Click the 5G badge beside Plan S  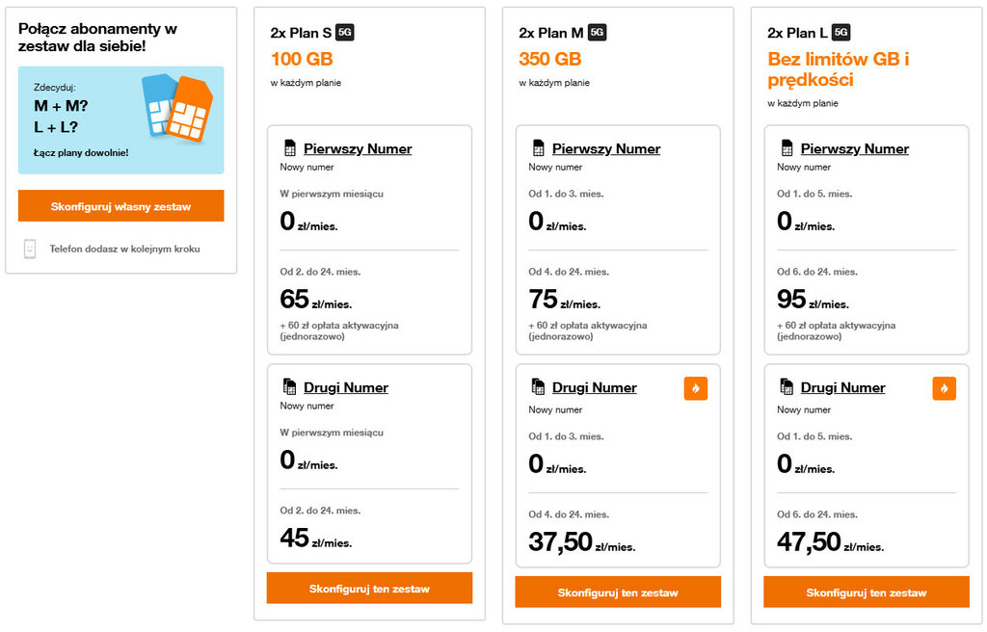pos(345,33)
